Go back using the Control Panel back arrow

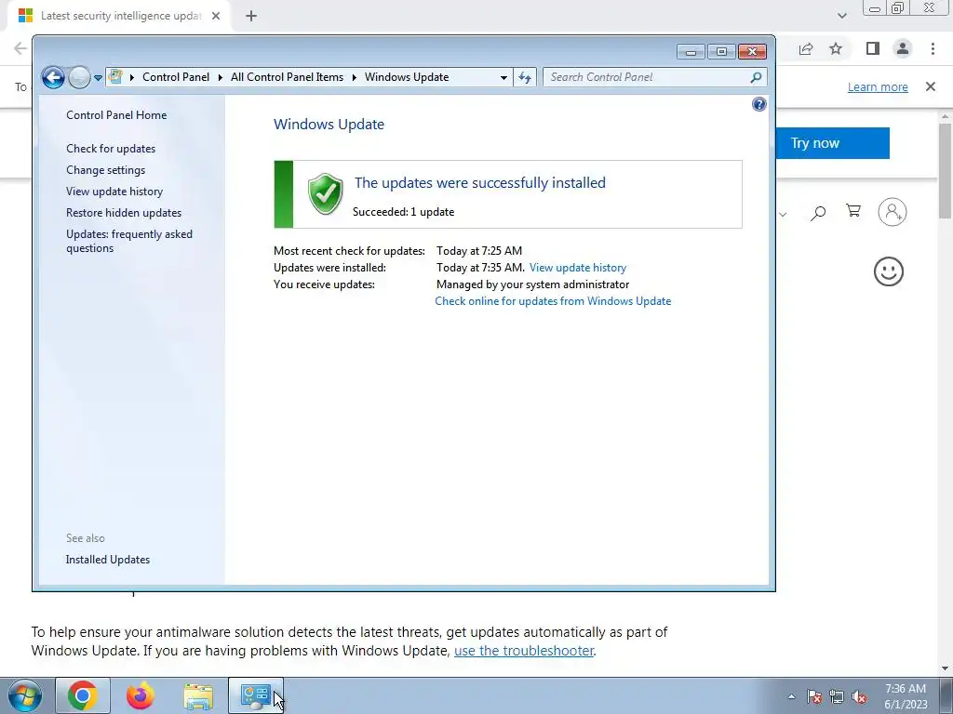[x=53, y=77]
